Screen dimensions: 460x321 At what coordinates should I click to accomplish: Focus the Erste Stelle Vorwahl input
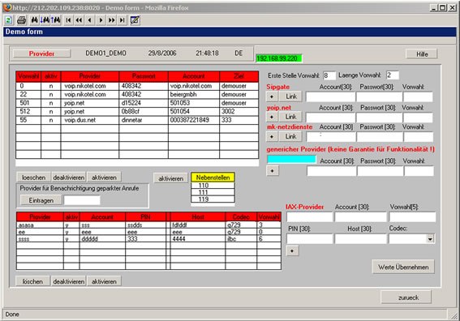pos(329,75)
